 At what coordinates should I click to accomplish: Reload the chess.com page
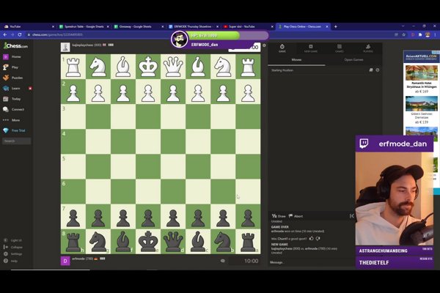click(x=20, y=34)
